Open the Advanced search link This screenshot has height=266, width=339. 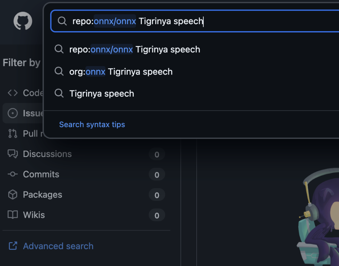click(x=58, y=246)
